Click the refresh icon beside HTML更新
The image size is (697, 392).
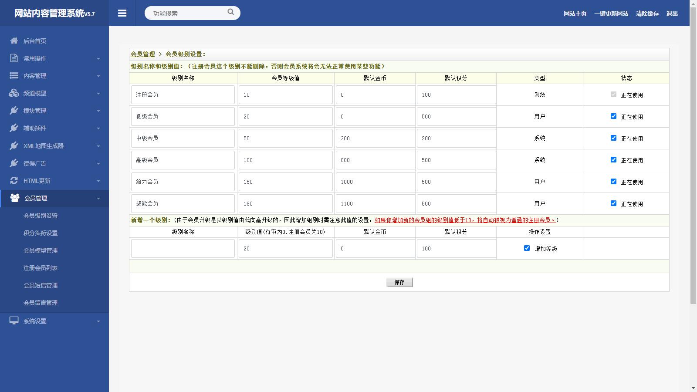pos(14,180)
